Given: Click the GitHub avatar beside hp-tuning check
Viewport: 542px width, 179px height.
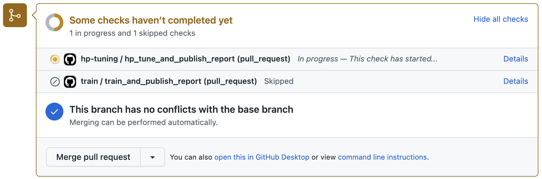Looking at the screenshot, I should pyautogui.click(x=70, y=59).
